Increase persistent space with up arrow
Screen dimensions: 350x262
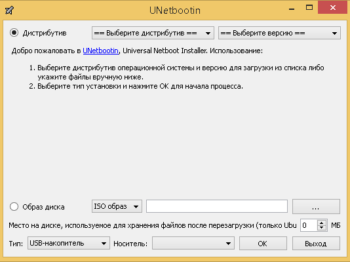coord(322,223)
